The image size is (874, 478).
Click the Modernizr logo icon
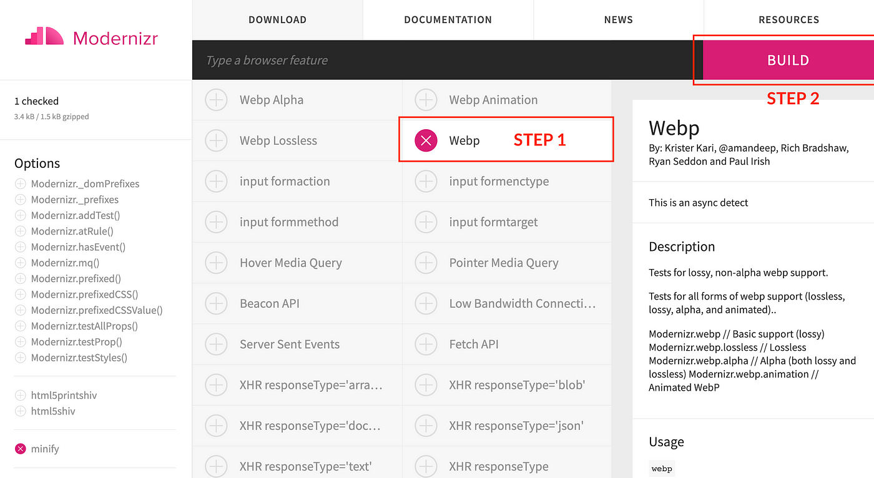tap(44, 36)
